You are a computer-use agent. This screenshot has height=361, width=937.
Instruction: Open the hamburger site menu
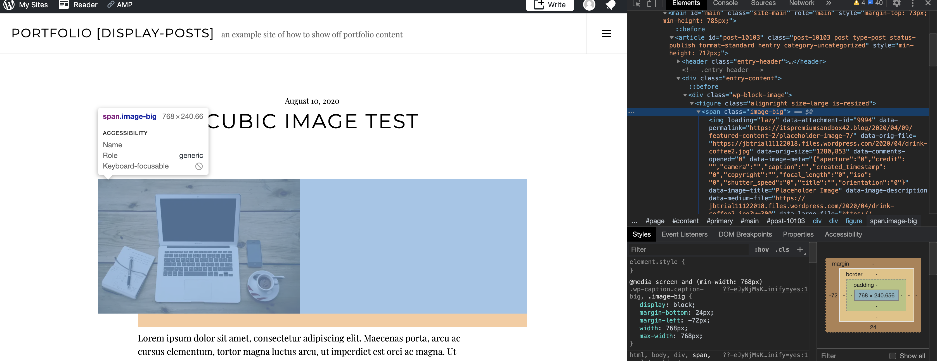point(606,34)
